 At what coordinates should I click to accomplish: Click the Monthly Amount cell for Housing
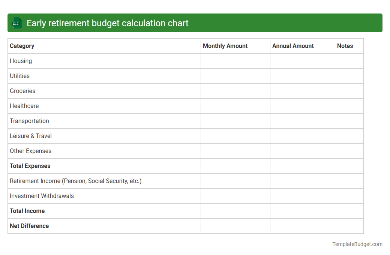click(235, 61)
